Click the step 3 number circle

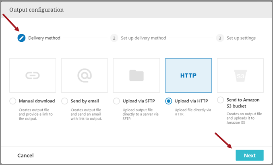[x=220, y=38]
